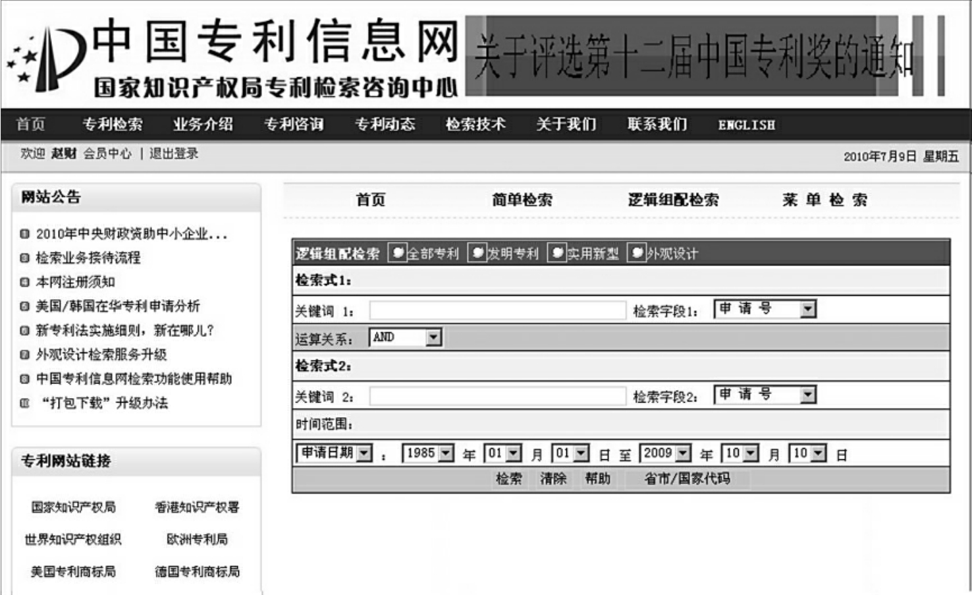This screenshot has width=972, height=595.
Task: Click the 退出登录 logout link
Action: click(x=174, y=154)
